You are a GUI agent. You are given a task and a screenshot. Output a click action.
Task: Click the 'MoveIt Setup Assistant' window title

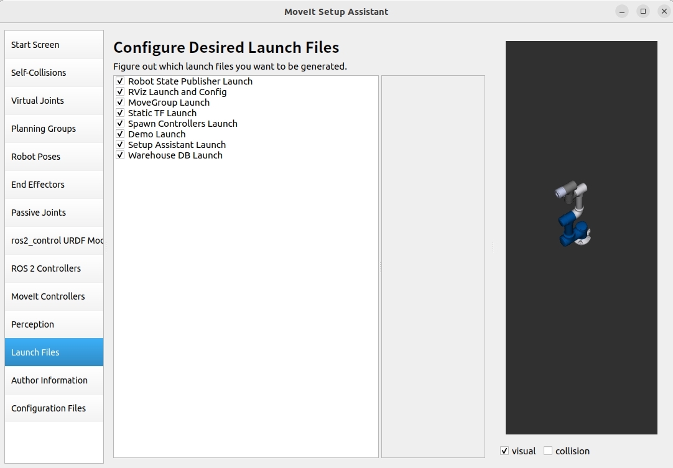[x=336, y=12]
